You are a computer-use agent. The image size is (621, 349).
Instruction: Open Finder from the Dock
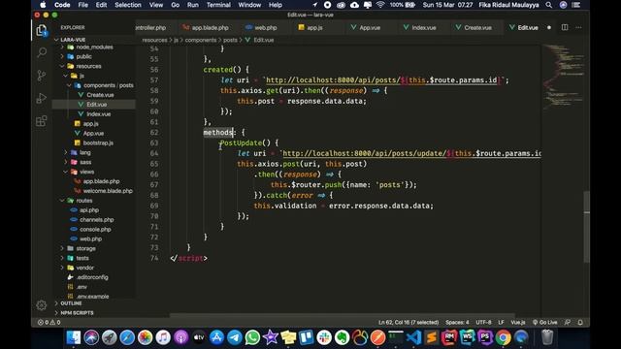tap(74, 337)
